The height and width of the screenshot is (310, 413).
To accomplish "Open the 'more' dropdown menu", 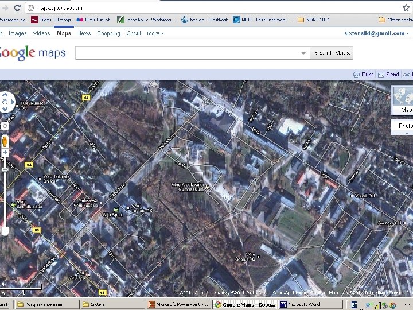I will pyautogui.click(x=155, y=33).
